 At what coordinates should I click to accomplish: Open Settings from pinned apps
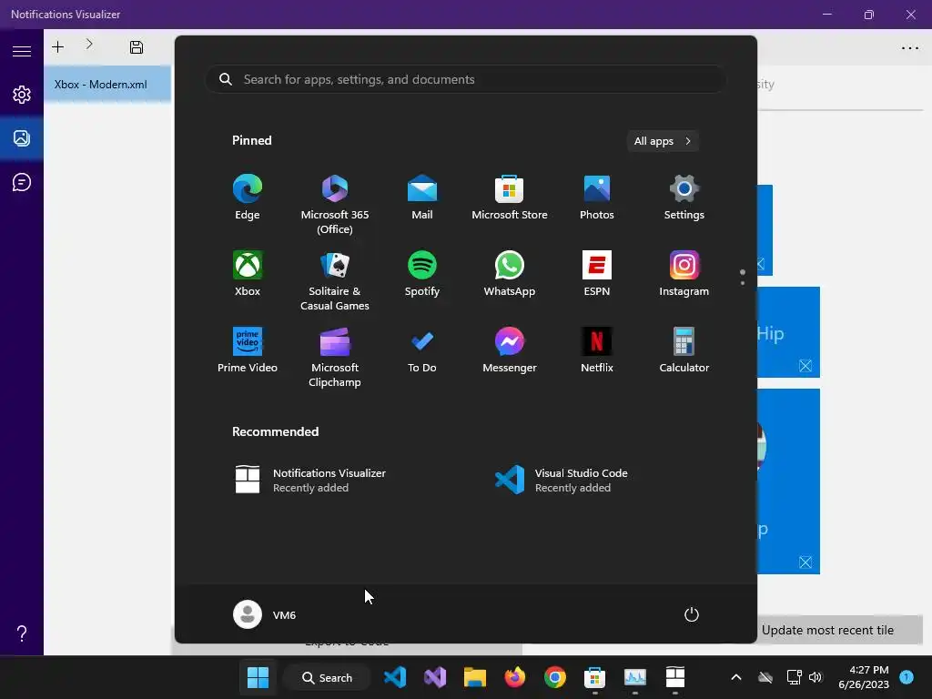(x=684, y=198)
